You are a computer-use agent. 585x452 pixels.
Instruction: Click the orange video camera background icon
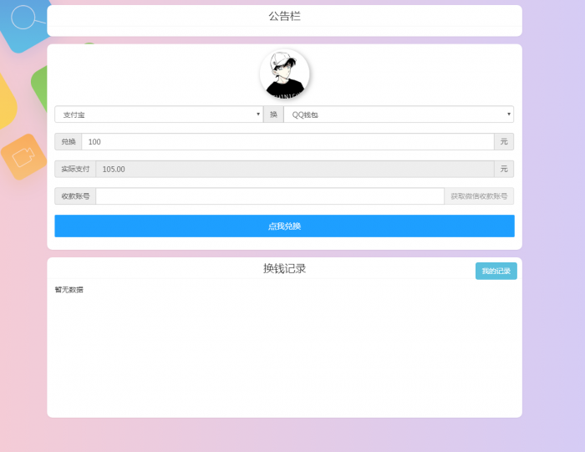click(x=23, y=156)
